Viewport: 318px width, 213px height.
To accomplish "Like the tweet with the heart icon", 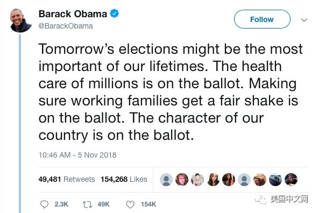I will coord(130,204).
